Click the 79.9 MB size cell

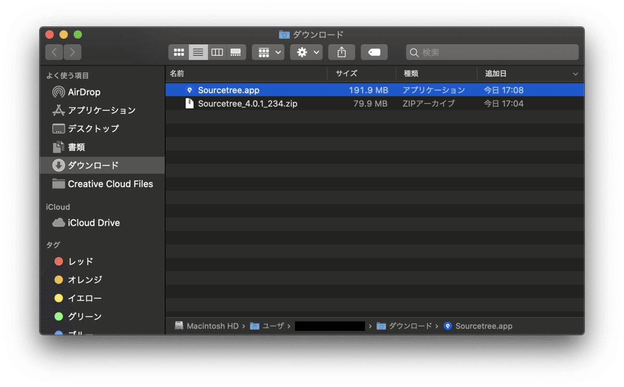coord(370,103)
